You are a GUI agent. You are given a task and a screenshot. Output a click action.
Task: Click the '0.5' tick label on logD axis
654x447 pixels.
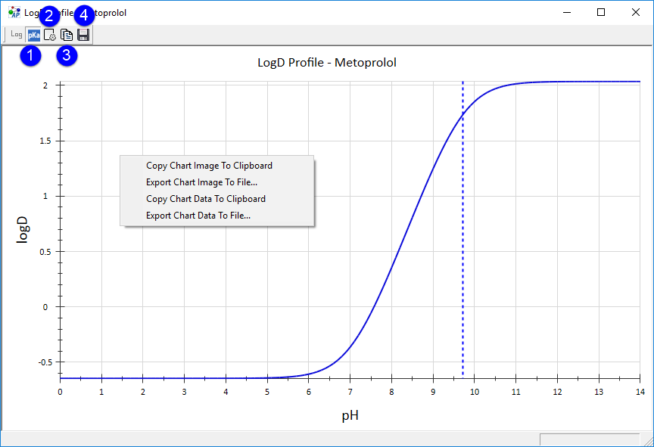(x=45, y=252)
